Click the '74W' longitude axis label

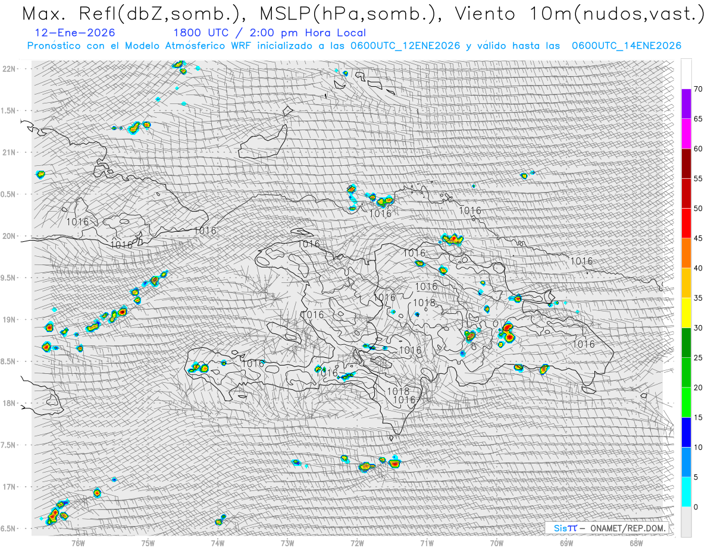[218, 543]
